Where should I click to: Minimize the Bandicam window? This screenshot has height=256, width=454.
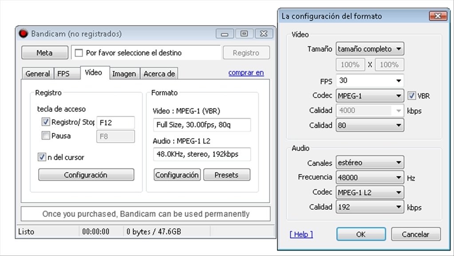(225, 34)
